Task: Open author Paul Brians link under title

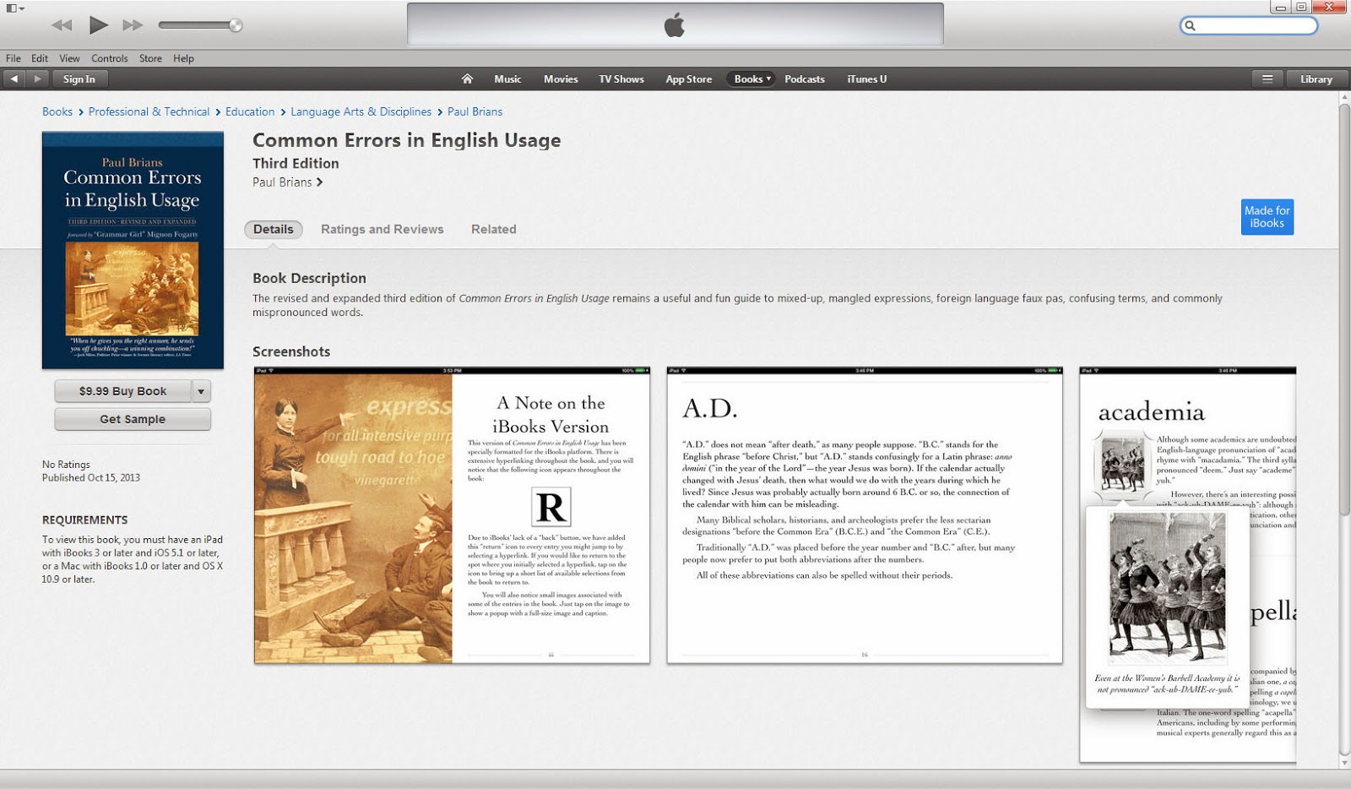Action: pyautogui.click(x=287, y=182)
